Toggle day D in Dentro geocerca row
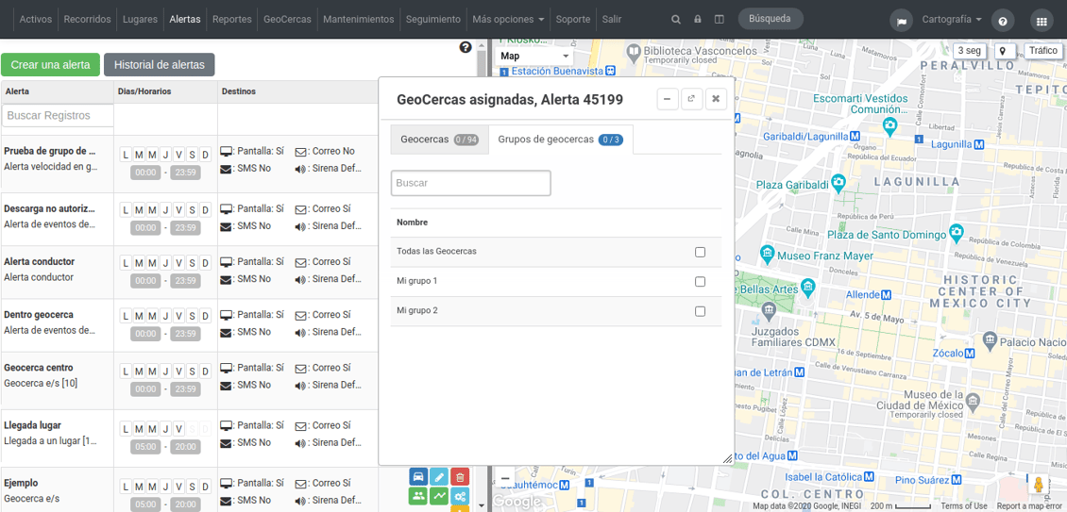 [205, 316]
